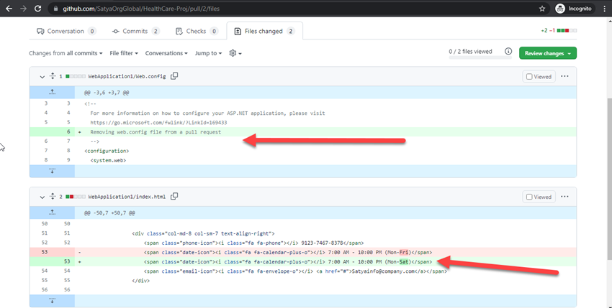The image size is (612, 308).
Task: Bookmark this page with the star icon
Action: [x=542, y=9]
